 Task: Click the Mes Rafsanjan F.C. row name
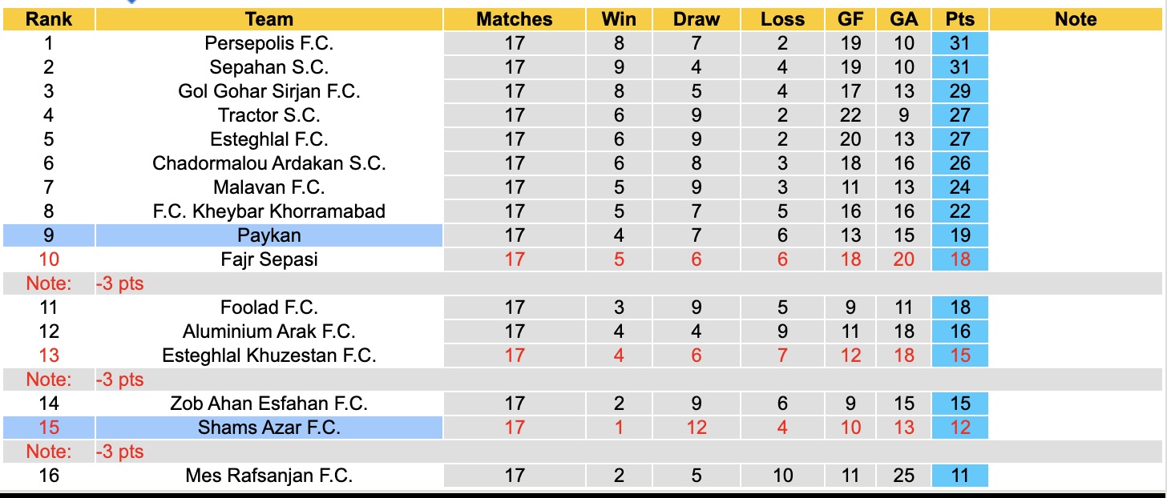pos(269,476)
